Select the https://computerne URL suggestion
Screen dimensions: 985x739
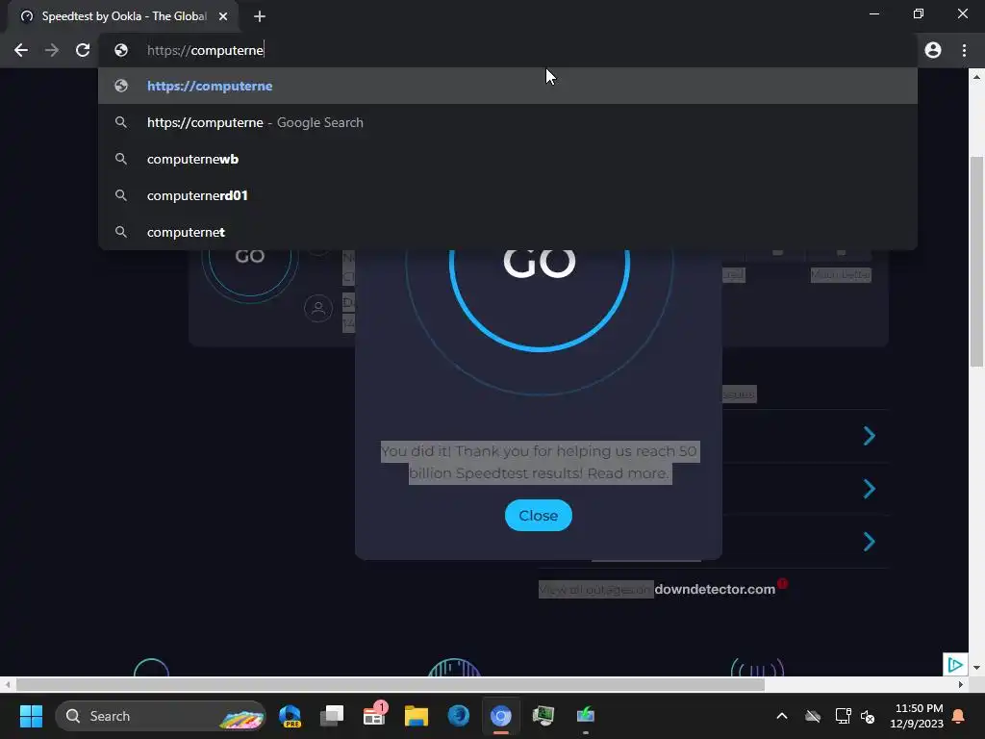tap(508, 86)
